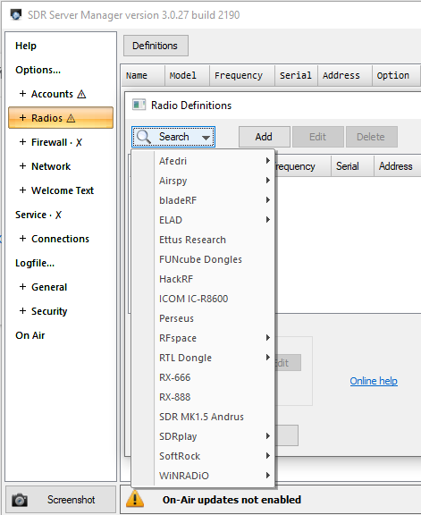421x515 pixels.
Task: Select FUNcube Dongles from the menu
Action: point(203,259)
